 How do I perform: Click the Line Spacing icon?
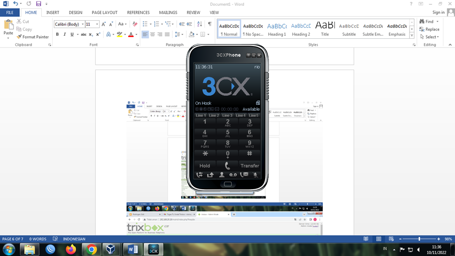[177, 34]
